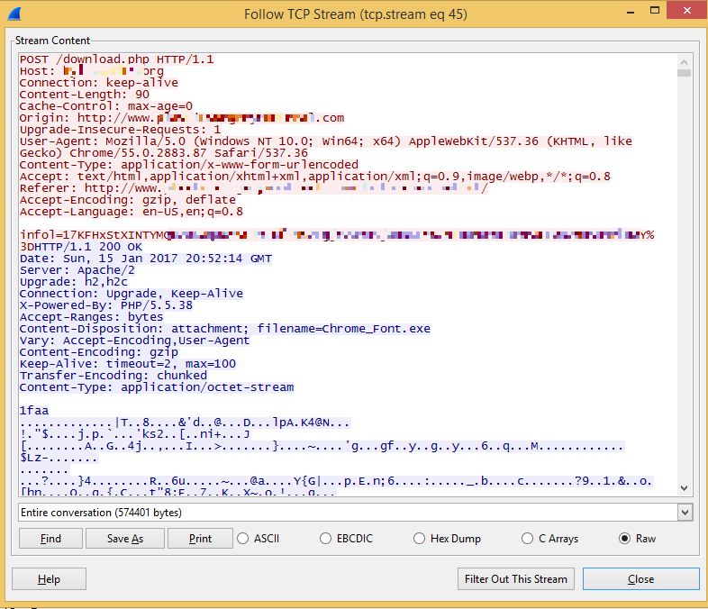708x609 pixels.
Task: Click the 'Date: Sun, 15 Jan 2017' line
Action: (x=145, y=259)
